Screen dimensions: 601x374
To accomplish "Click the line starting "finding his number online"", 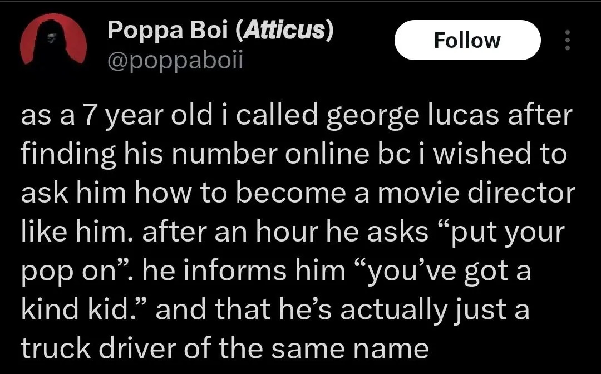I will click(294, 154).
